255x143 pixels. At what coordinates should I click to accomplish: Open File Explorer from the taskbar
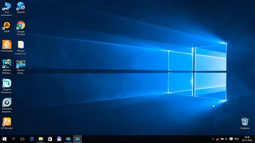41,139
